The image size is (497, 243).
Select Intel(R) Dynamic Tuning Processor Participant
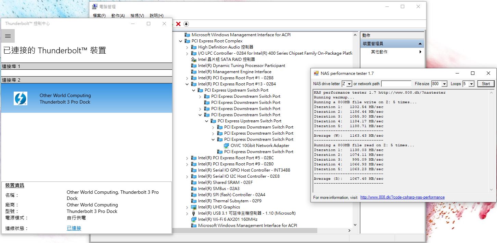tap(242, 66)
